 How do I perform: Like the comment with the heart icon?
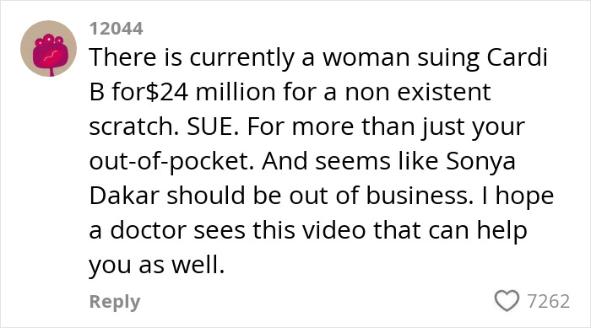(x=507, y=301)
